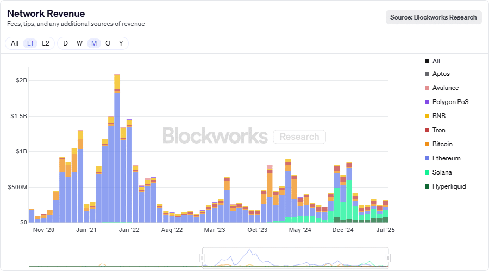The height and width of the screenshot is (271, 489).
Task: Select the Quarterly interval Q
Action: (108, 43)
